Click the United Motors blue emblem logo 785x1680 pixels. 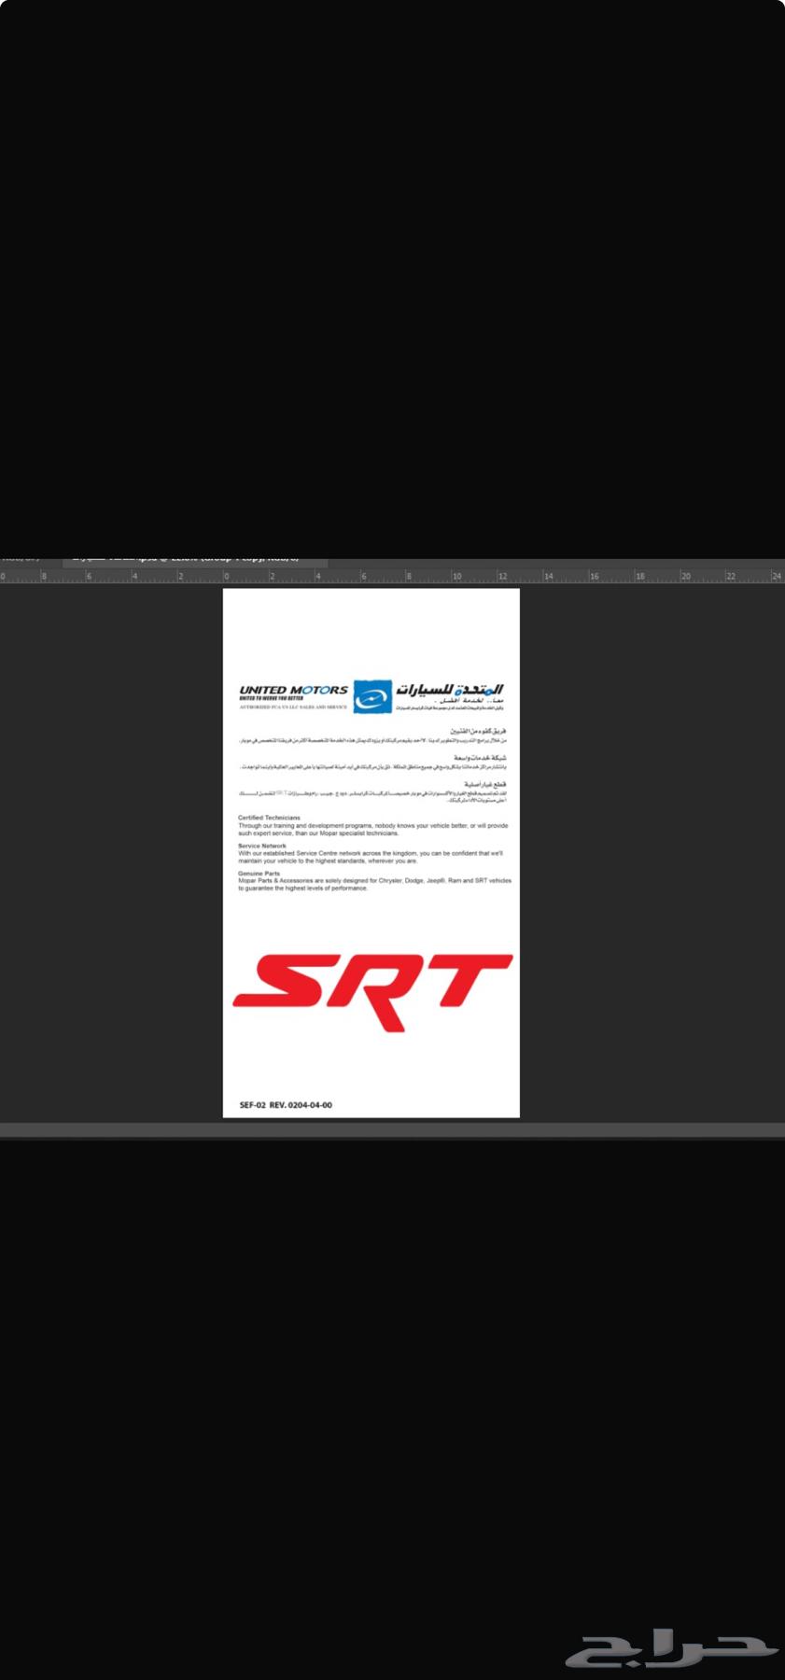coord(372,696)
